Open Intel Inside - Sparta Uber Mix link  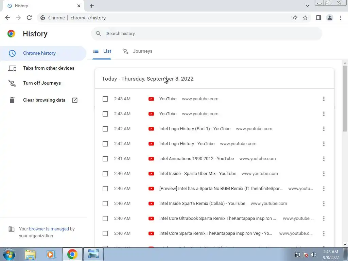pos(198,174)
